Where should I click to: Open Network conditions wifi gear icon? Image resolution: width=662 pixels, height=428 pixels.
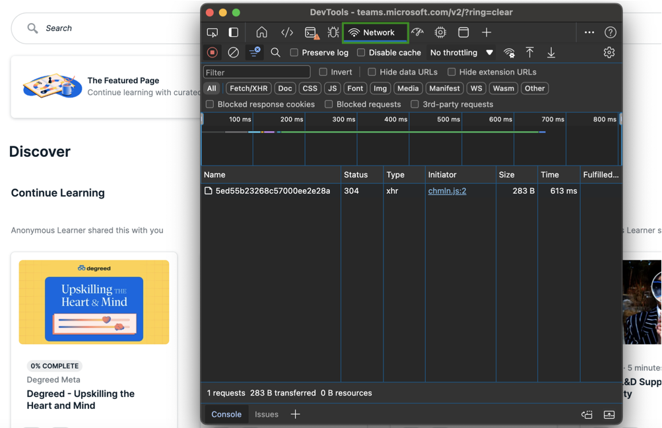(x=509, y=53)
